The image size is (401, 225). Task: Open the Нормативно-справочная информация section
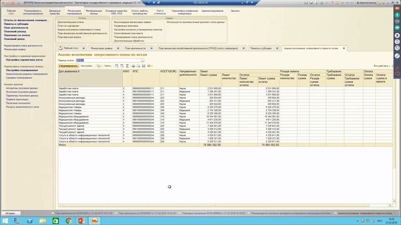point(185,12)
